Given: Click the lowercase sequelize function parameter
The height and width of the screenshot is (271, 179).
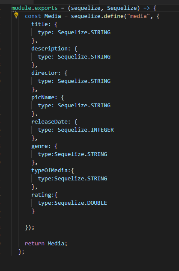Looking at the screenshot, I should pos(86,8).
